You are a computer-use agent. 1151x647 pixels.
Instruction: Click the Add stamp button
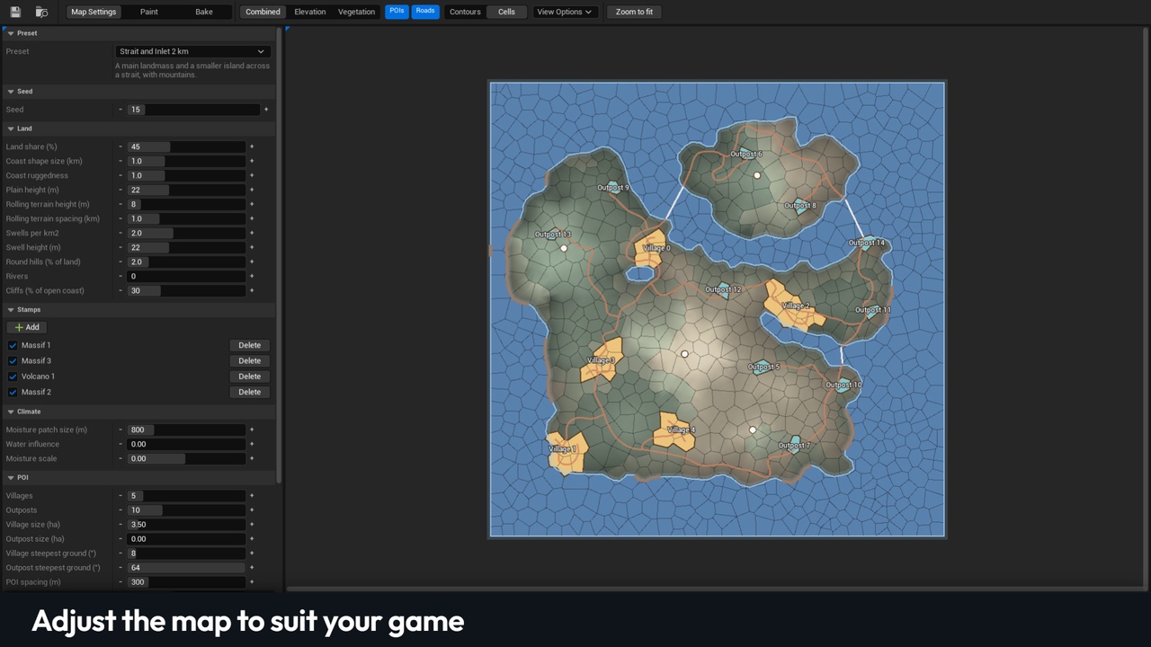(27, 327)
